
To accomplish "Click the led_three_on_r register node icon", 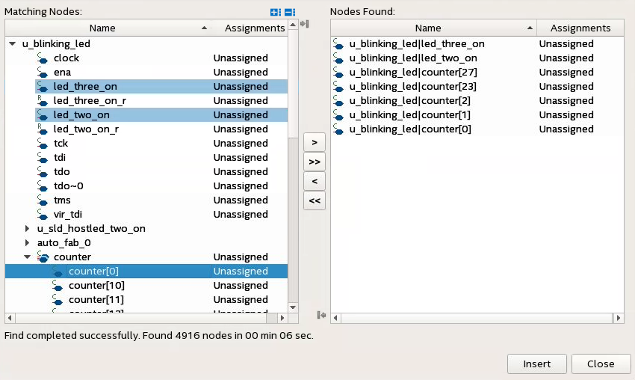I will pos(43,101).
